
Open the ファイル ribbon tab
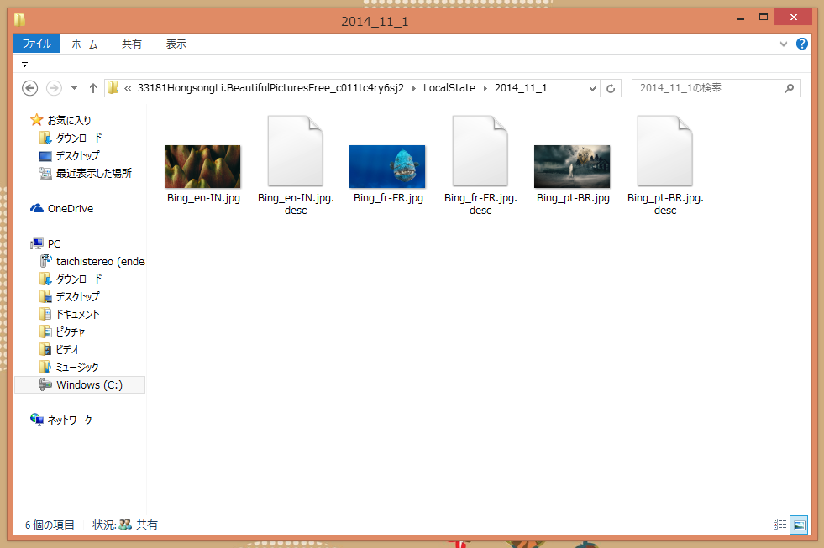tap(37, 44)
